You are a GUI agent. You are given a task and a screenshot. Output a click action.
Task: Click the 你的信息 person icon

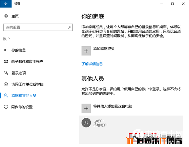[x=5, y=50]
